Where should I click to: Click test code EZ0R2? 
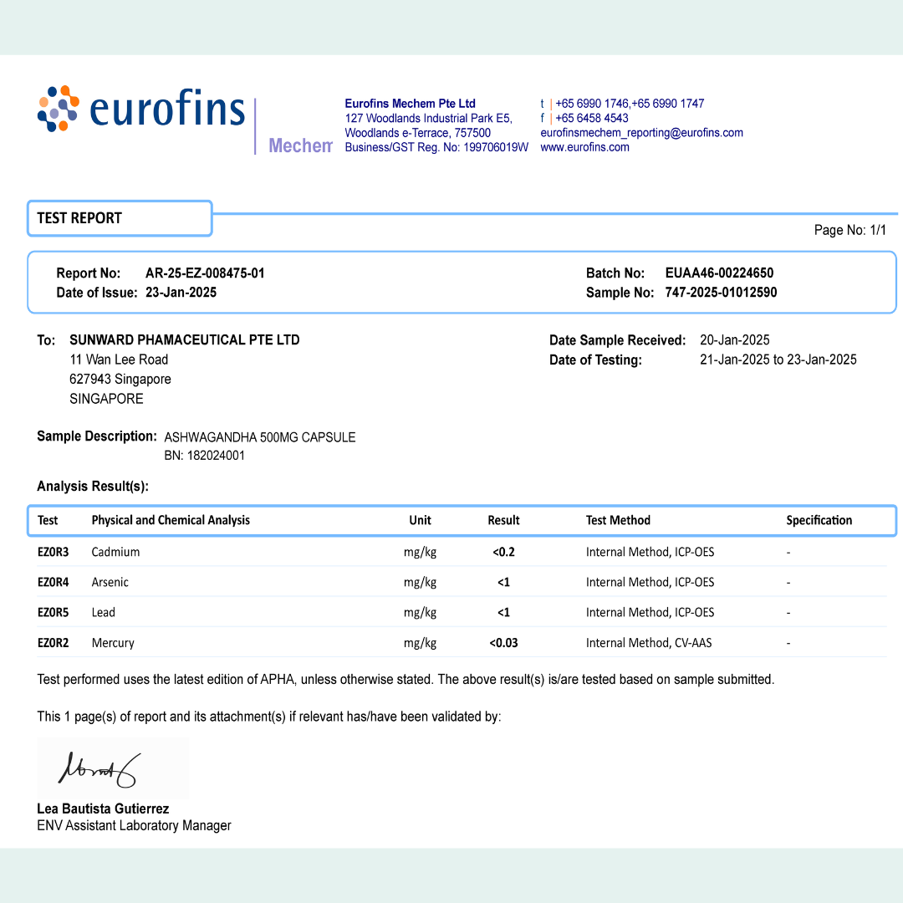(53, 643)
